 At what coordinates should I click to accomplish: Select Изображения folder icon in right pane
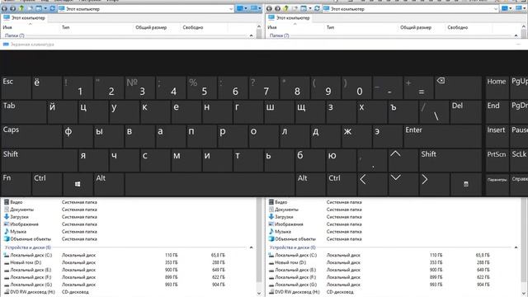tap(271, 224)
